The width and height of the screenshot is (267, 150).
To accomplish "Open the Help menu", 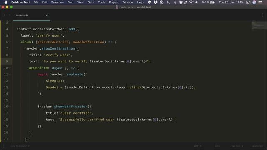I will [x=140, y=2].
